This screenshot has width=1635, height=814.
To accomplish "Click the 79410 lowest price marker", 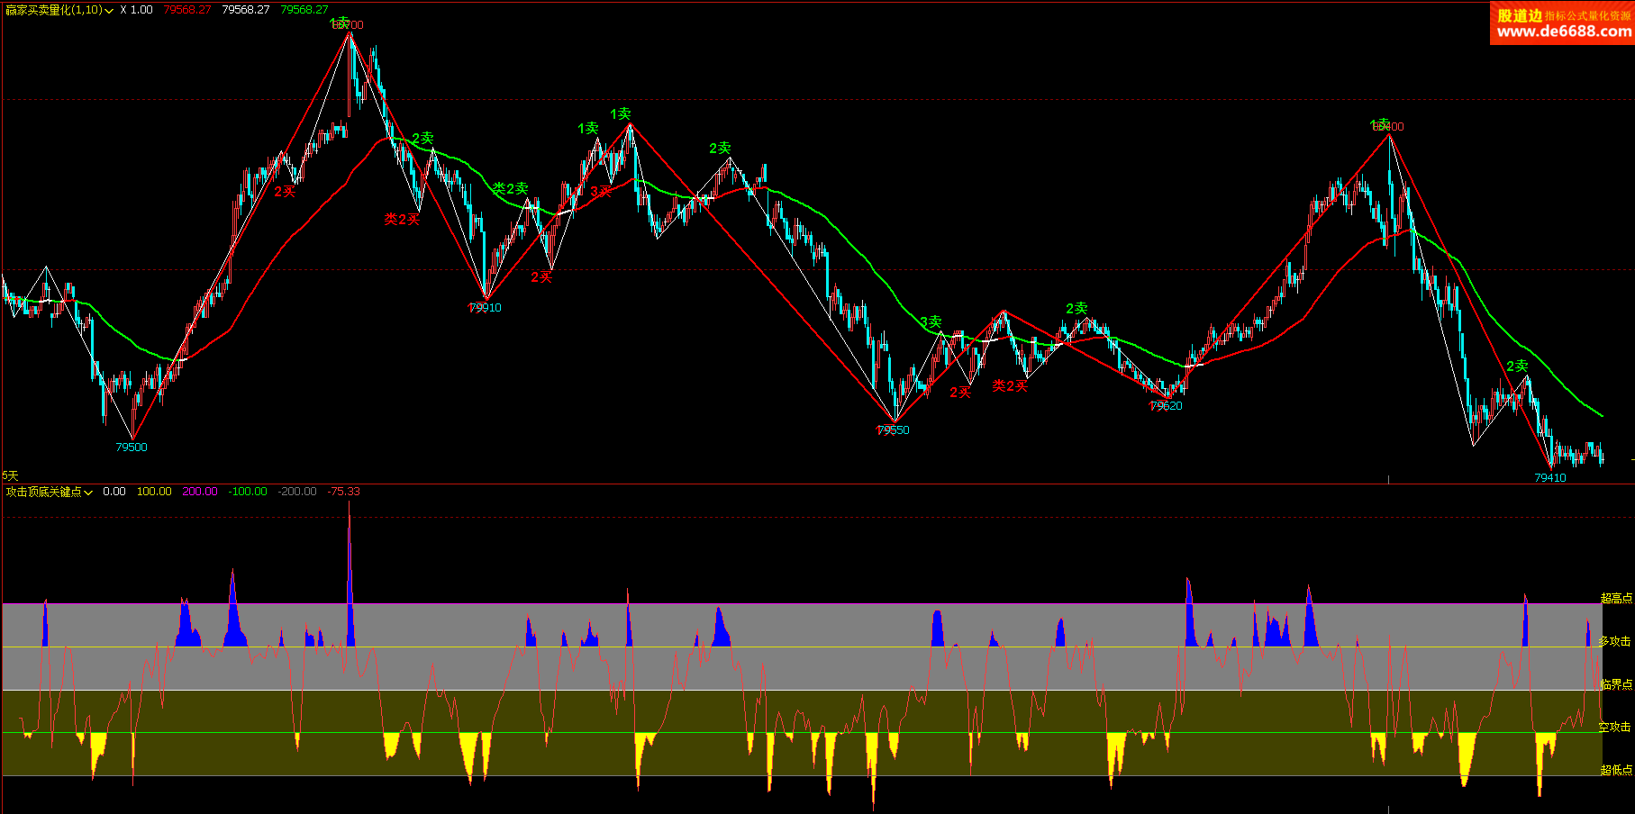I will click(x=1549, y=478).
